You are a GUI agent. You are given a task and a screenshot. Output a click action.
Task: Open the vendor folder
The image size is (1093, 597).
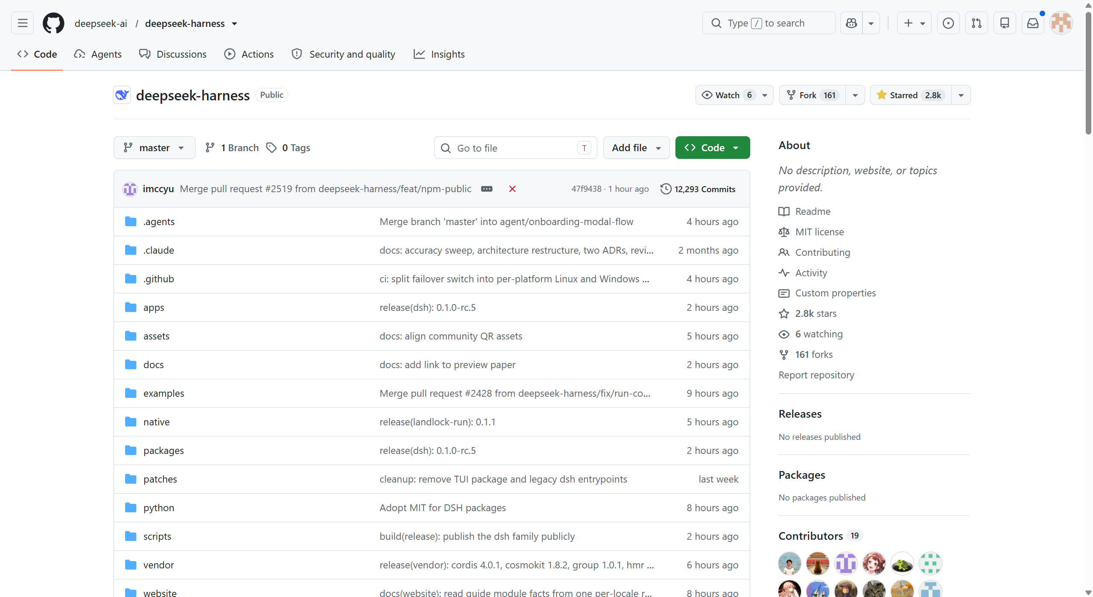pyautogui.click(x=158, y=565)
